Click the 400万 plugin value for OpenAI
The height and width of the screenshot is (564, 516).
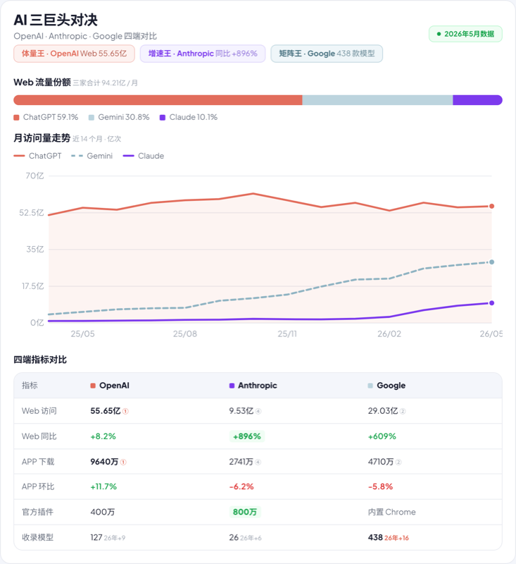point(103,512)
